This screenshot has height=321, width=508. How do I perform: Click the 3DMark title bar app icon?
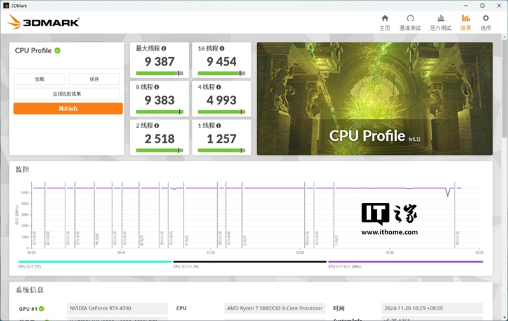point(6,6)
